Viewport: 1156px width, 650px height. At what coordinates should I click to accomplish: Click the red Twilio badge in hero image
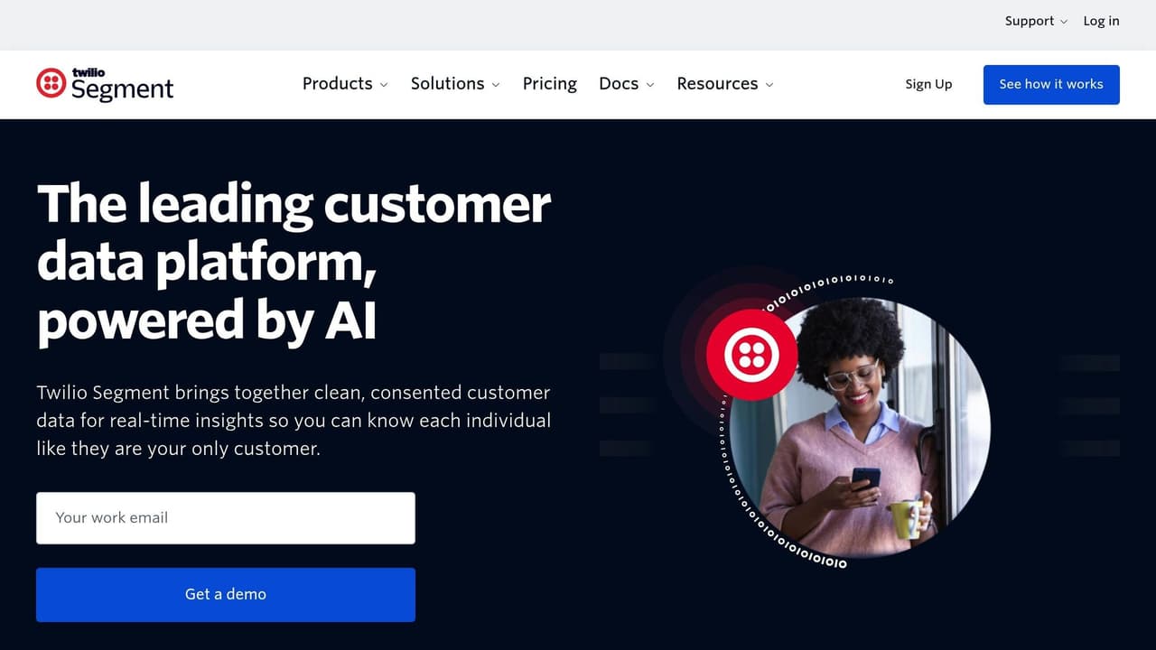point(751,354)
